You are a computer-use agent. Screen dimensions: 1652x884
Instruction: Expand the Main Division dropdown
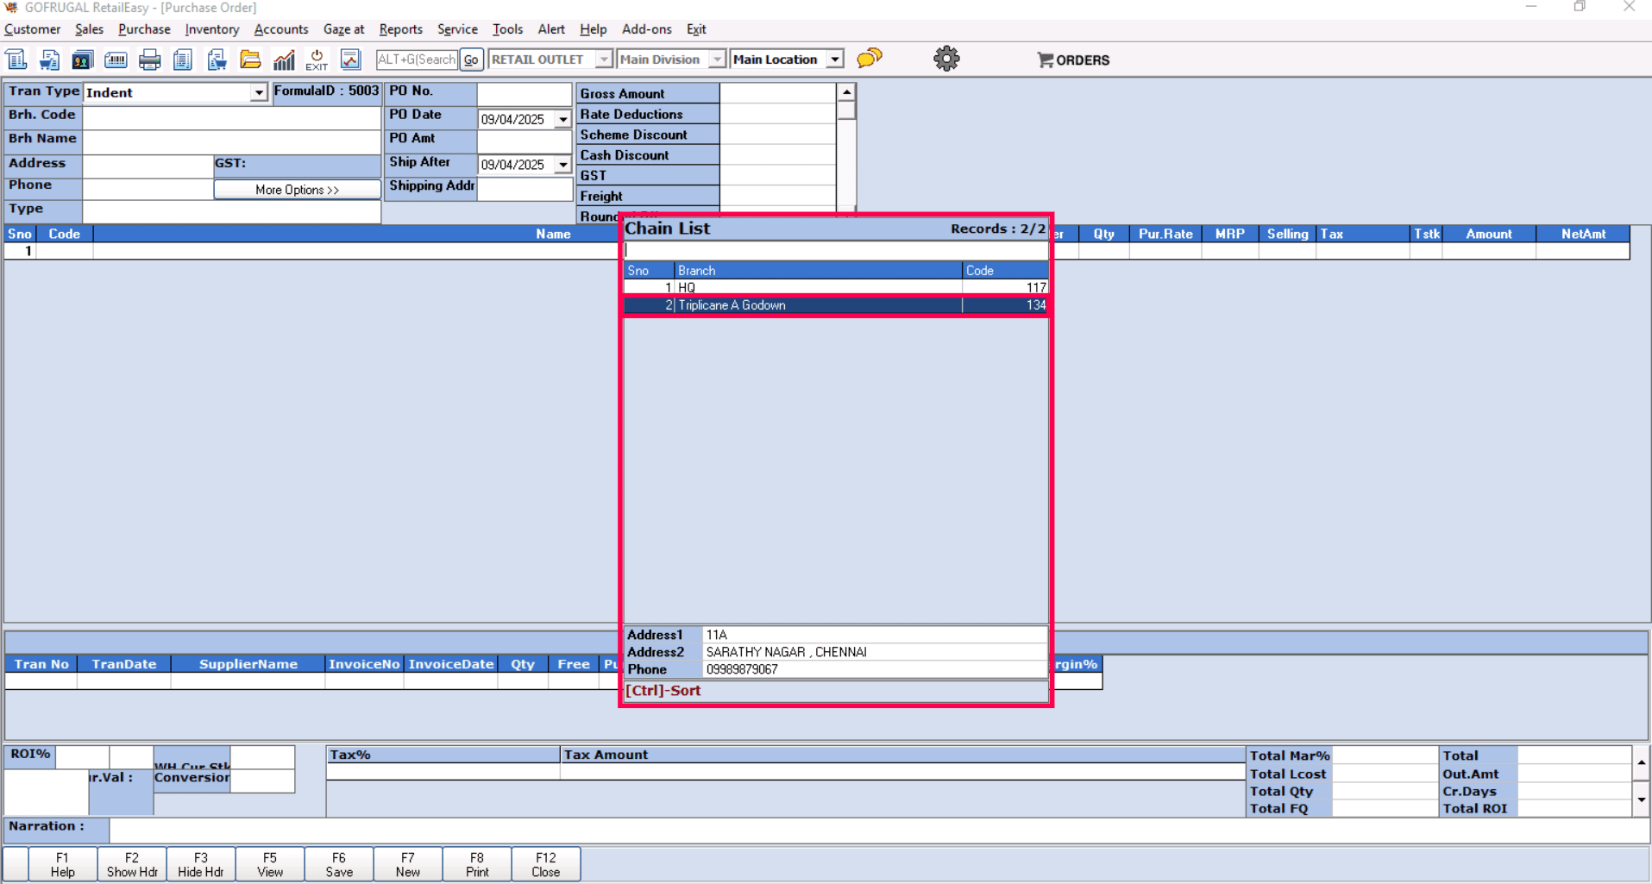click(x=717, y=60)
